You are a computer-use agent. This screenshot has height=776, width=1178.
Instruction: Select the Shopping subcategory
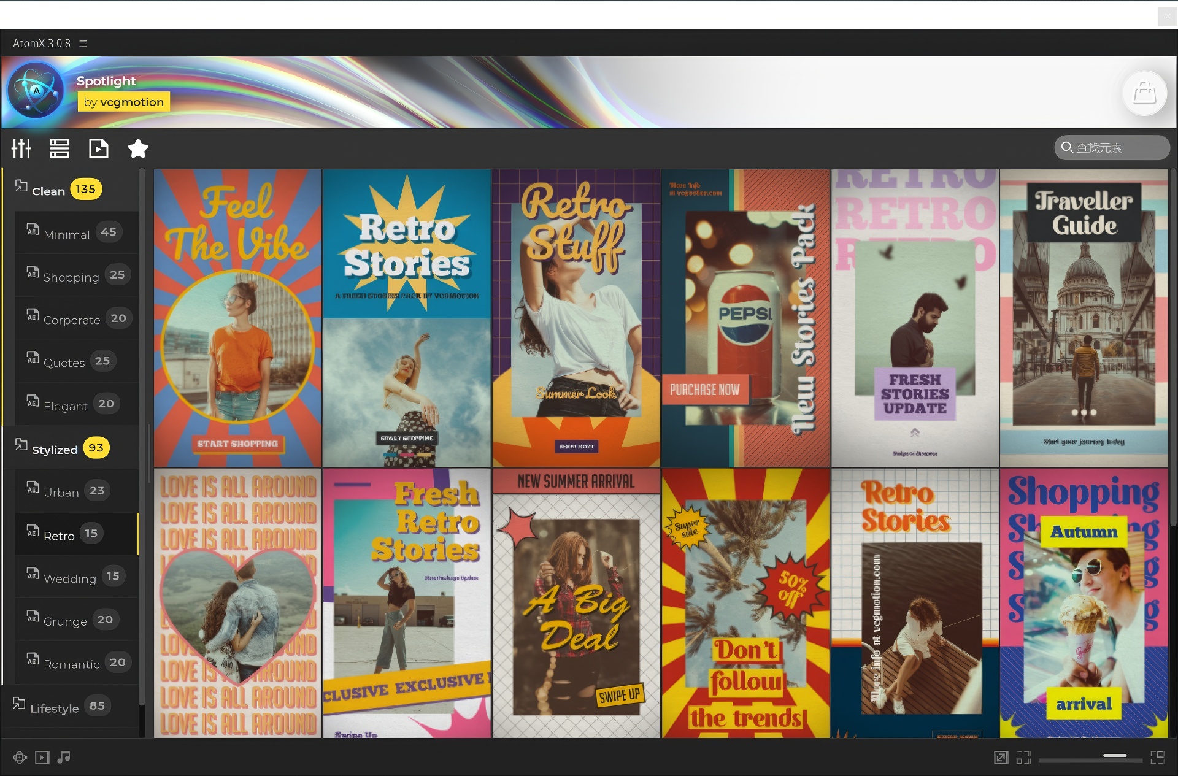(77, 275)
